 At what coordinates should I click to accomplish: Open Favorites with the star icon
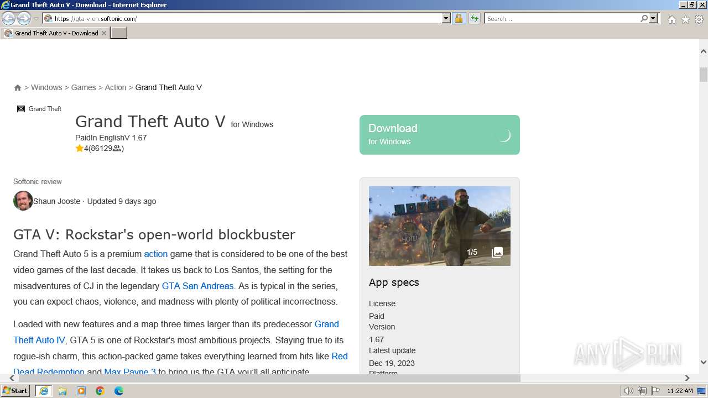pos(685,19)
